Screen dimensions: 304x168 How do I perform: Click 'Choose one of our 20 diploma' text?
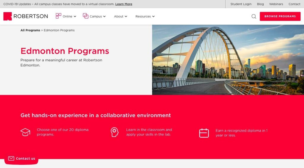click(x=63, y=132)
